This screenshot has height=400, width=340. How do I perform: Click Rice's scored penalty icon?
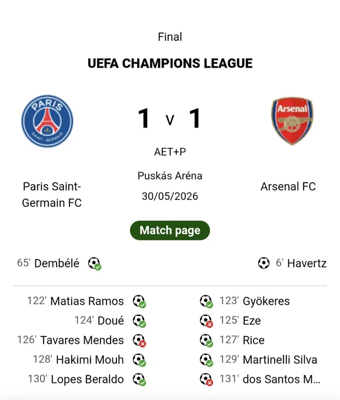pos(206,341)
